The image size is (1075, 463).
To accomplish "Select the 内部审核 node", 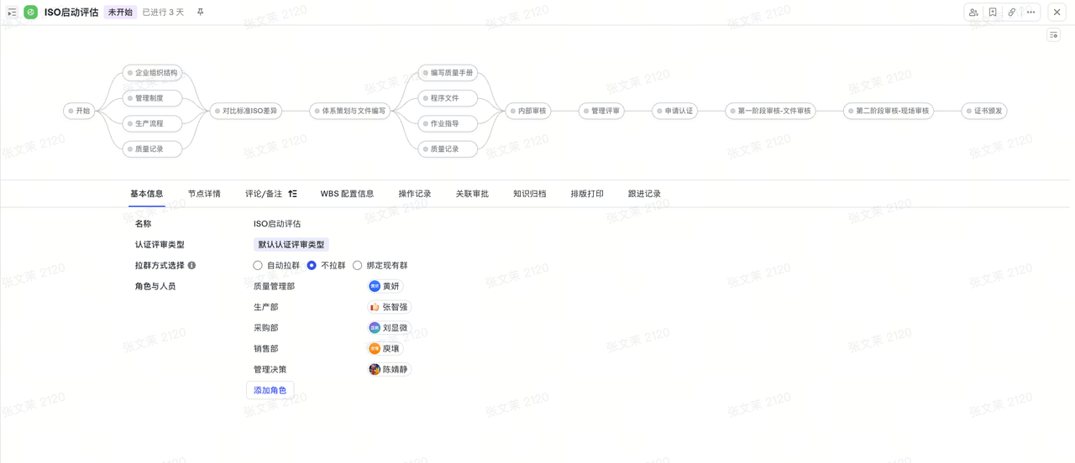I will coord(528,111).
